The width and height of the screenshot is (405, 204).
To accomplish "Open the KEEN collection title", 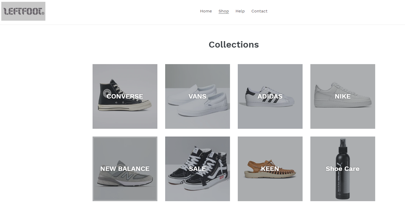I will [x=270, y=169].
